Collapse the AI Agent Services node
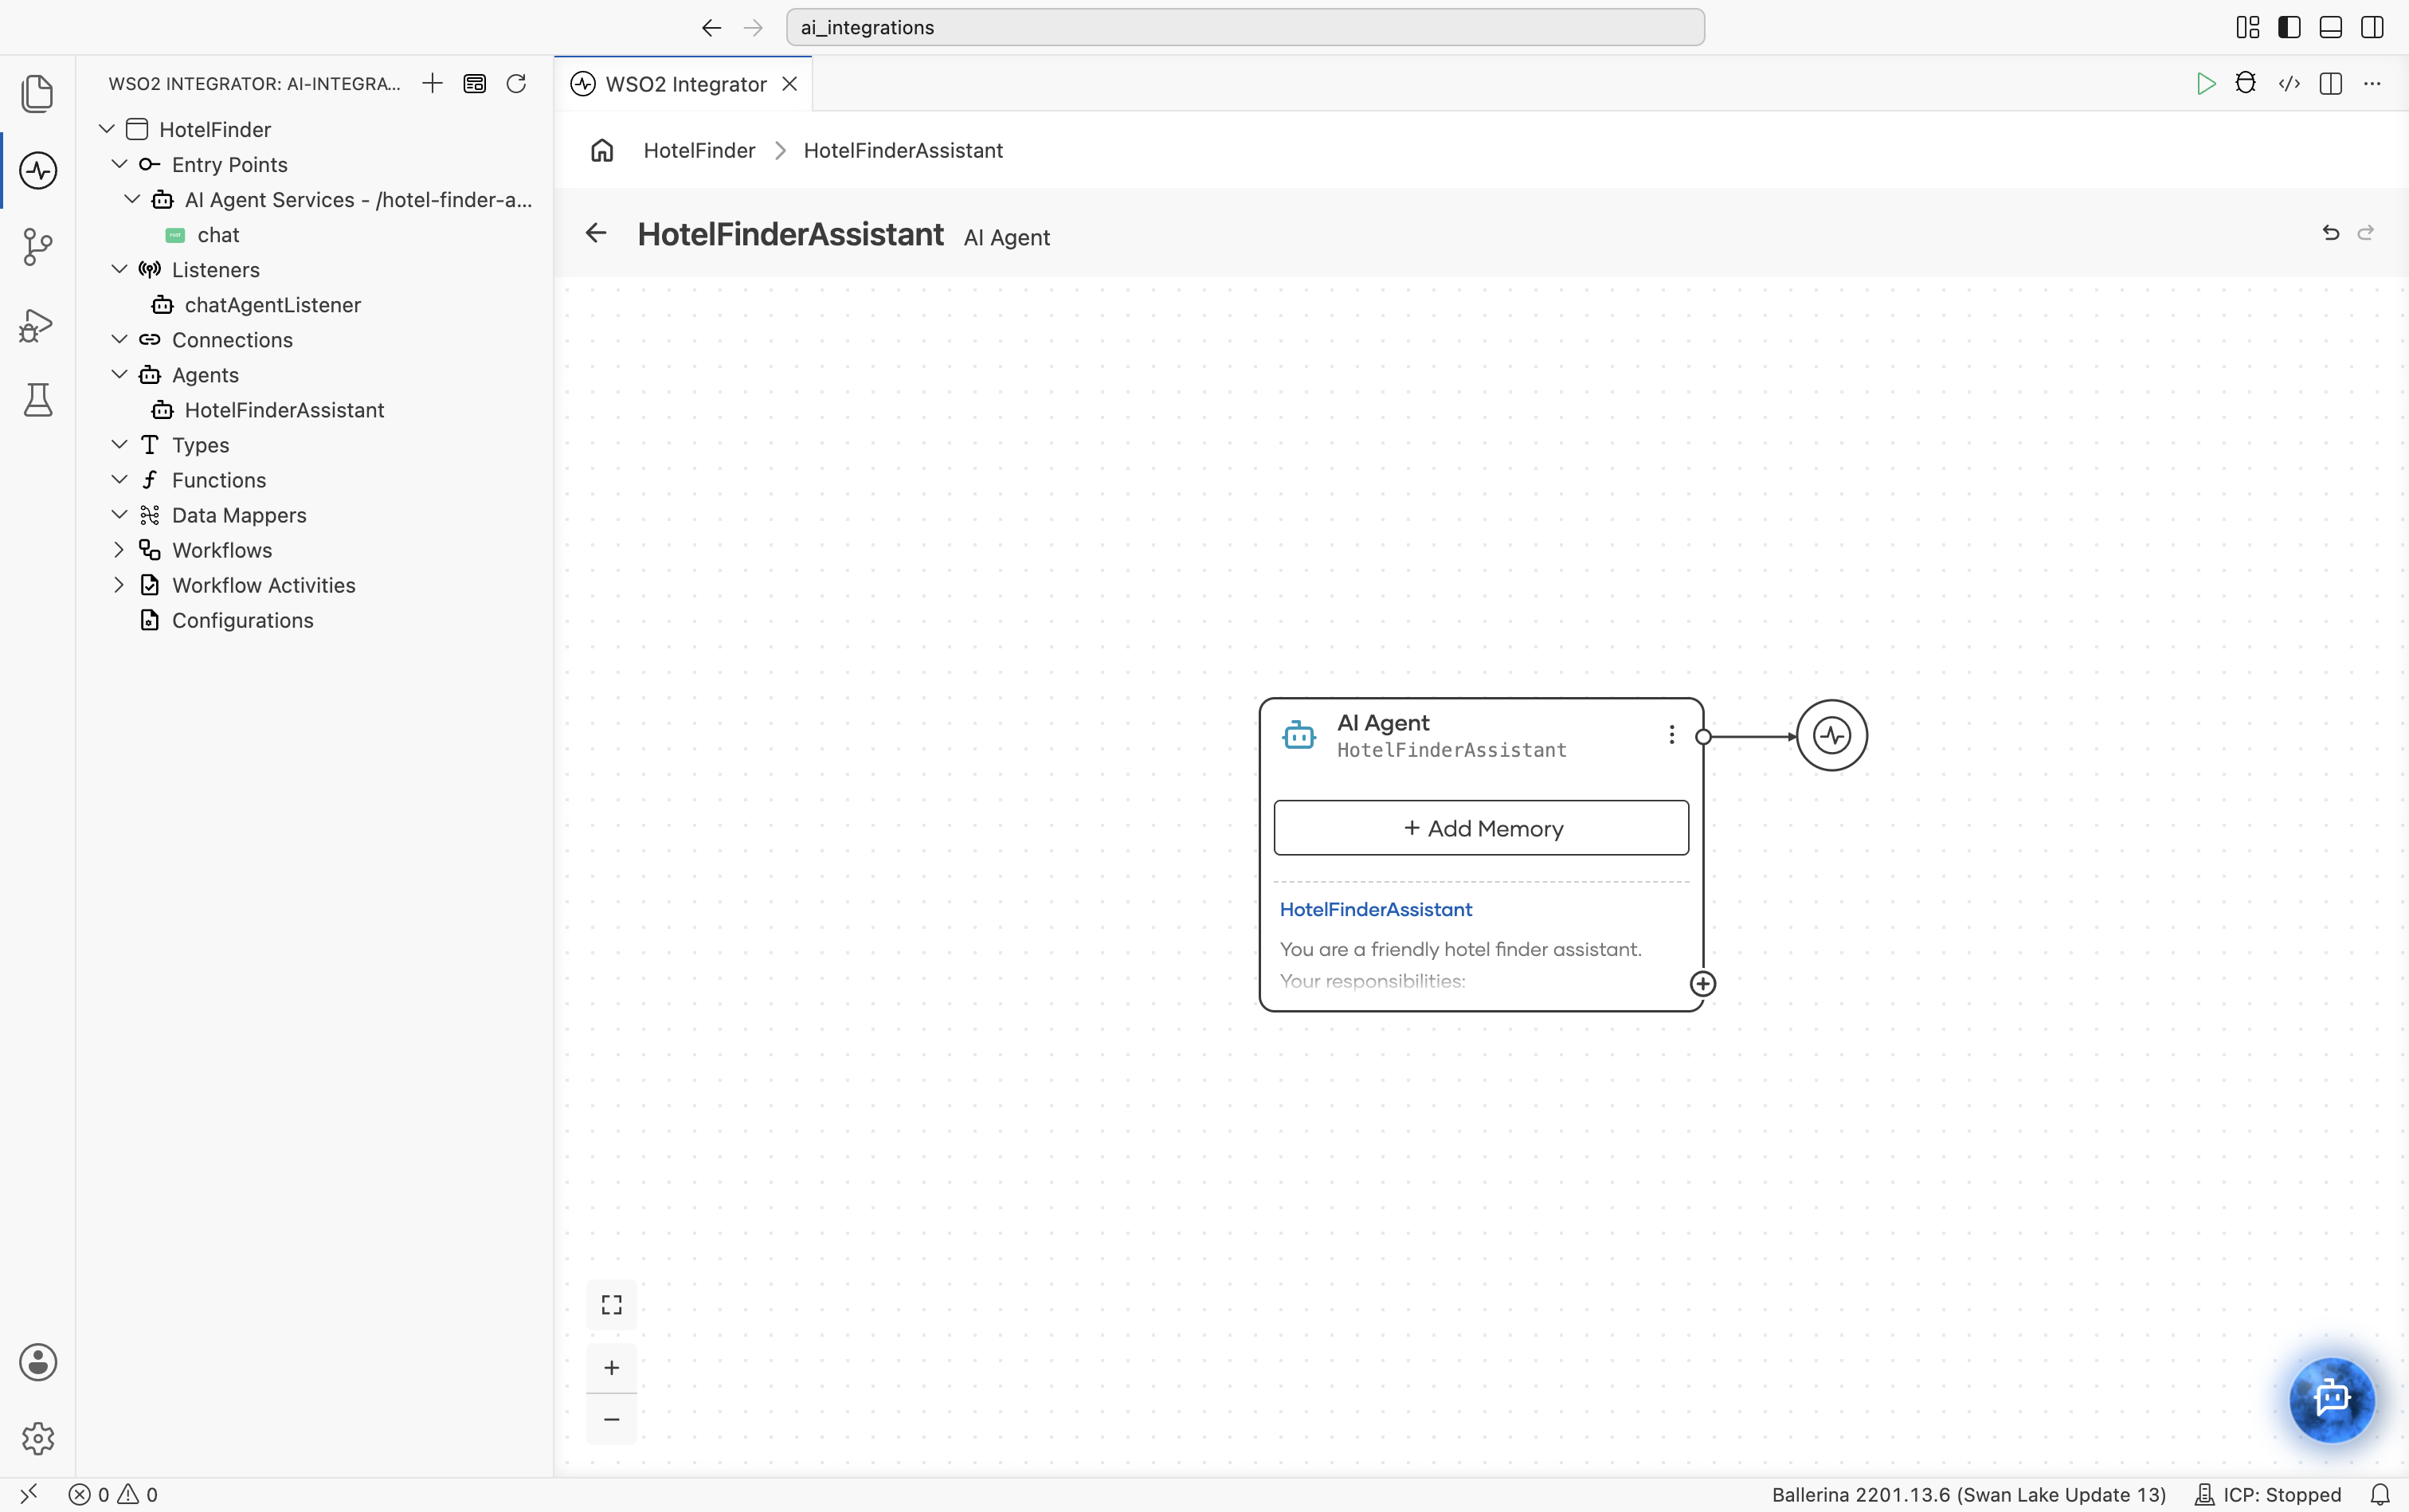Image resolution: width=2409 pixels, height=1512 pixels. 132,199
